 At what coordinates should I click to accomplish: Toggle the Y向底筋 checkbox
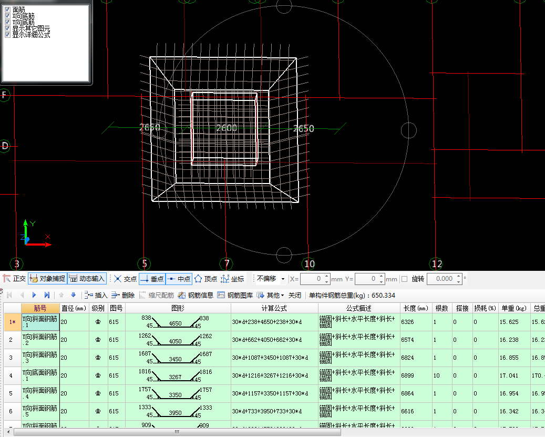[8, 22]
